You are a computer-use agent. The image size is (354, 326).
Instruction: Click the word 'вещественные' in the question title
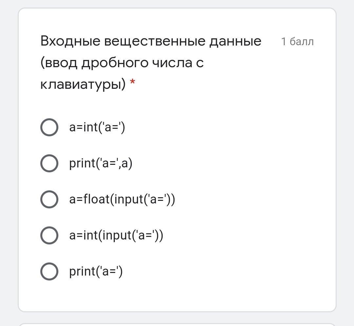tap(155, 41)
